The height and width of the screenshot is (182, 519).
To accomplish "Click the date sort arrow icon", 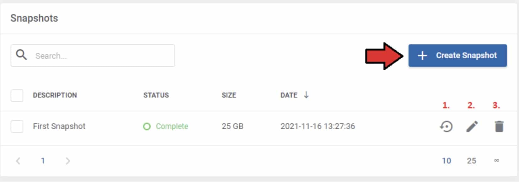I will point(306,95).
